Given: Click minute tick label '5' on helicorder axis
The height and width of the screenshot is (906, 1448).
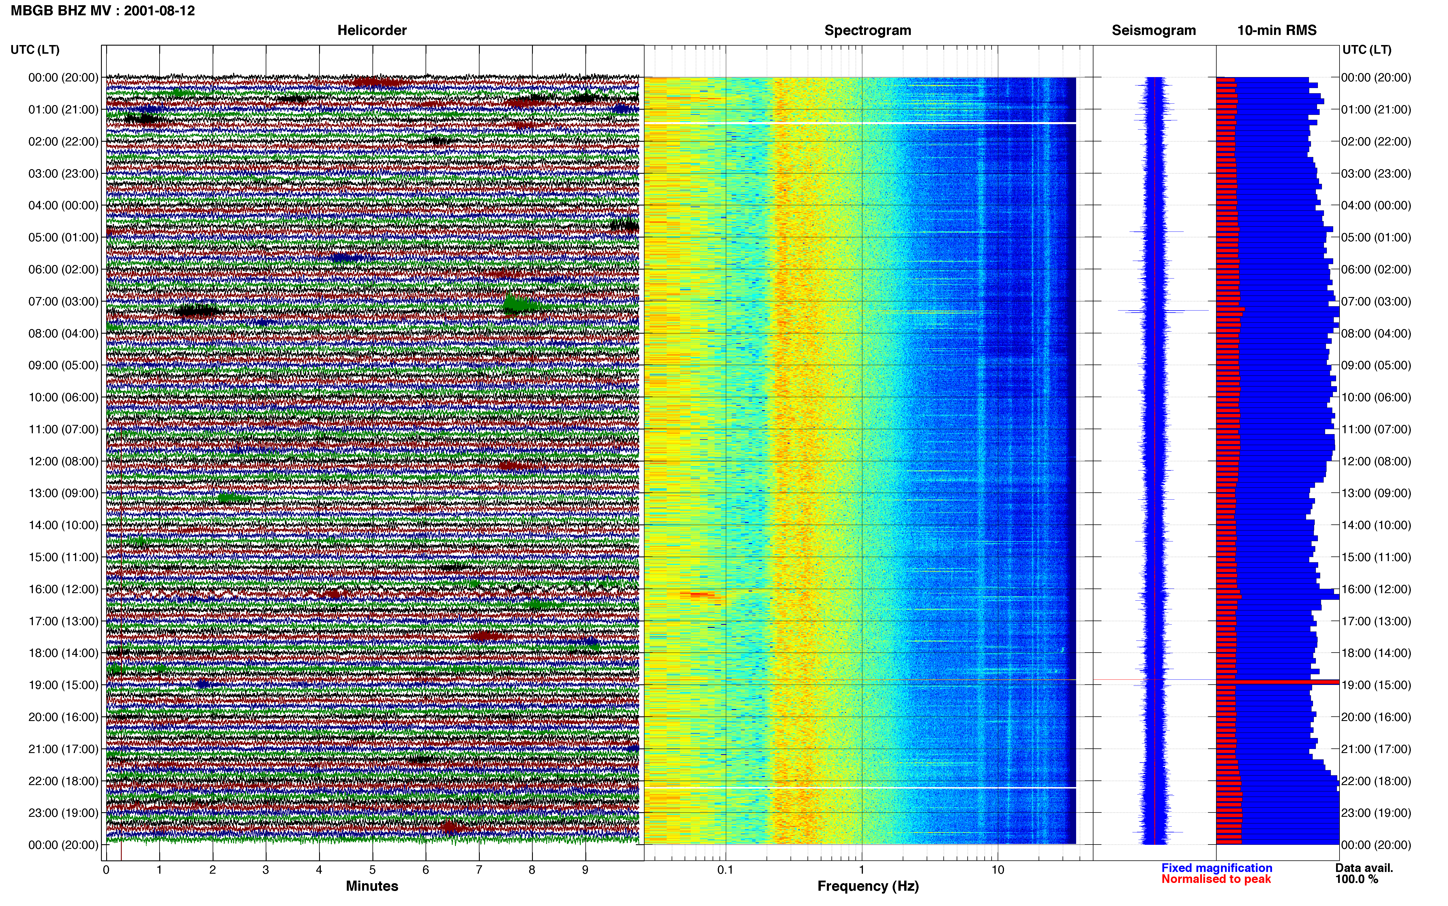Looking at the screenshot, I should tap(372, 870).
